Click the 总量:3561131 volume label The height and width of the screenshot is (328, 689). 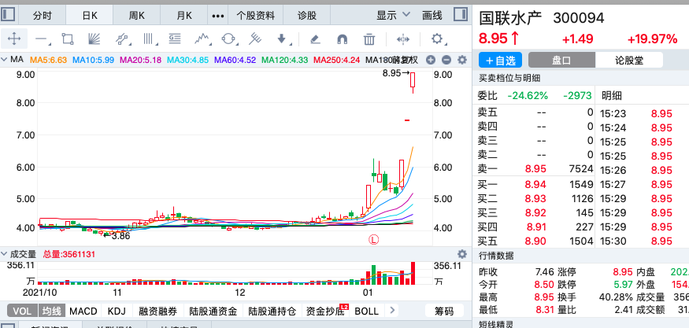tap(69, 254)
